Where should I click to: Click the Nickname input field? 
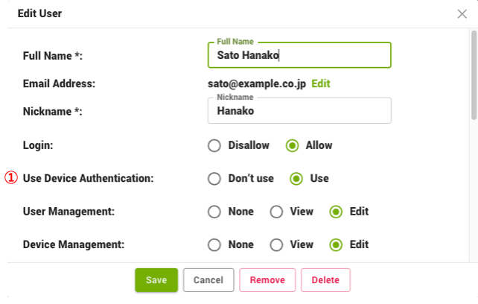click(x=299, y=111)
